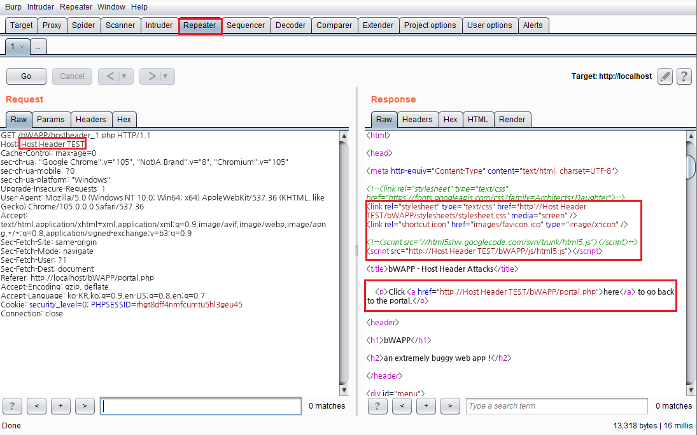Open search help in the Request pane
This screenshot has width=697, height=436.
(12, 406)
